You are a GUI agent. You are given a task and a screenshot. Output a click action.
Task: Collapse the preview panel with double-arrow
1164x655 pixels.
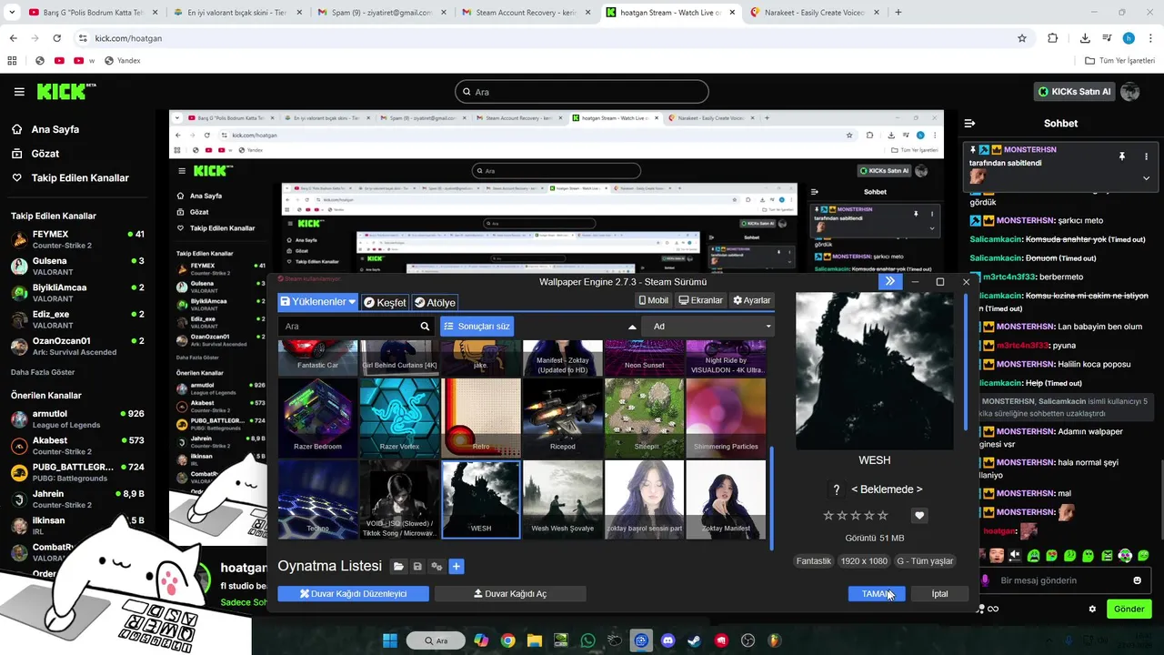(889, 281)
